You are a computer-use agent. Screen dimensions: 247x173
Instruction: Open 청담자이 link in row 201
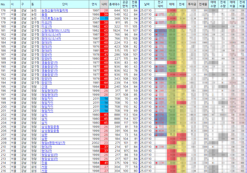(47, 111)
